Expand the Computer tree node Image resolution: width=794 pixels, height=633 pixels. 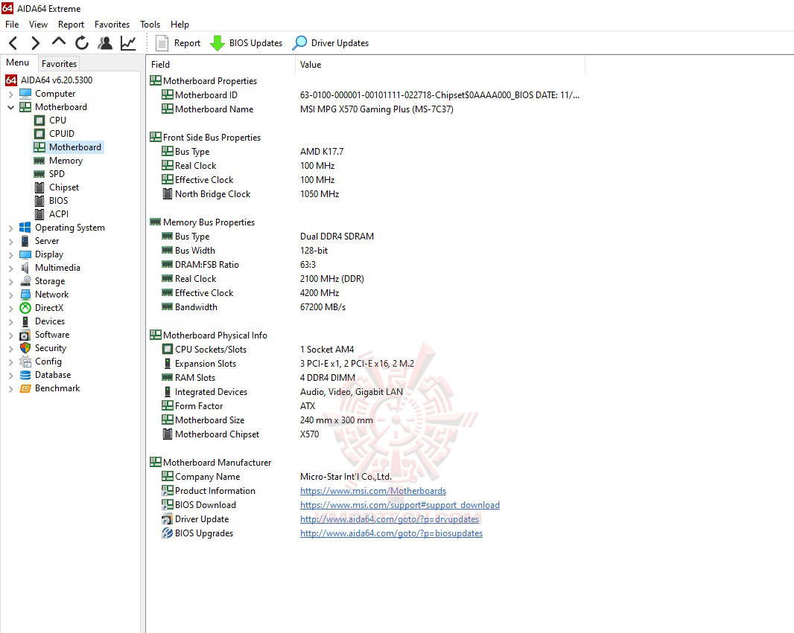(10, 94)
